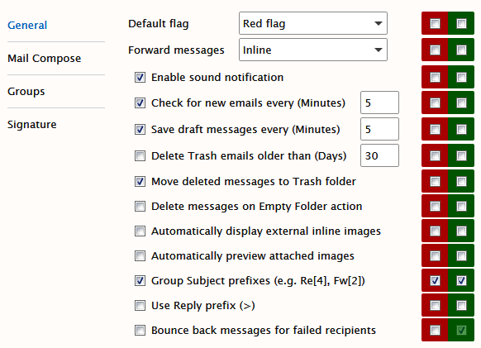The image size is (481, 348).
Task: Expand the Forward messages dropdown
Action: point(313,50)
